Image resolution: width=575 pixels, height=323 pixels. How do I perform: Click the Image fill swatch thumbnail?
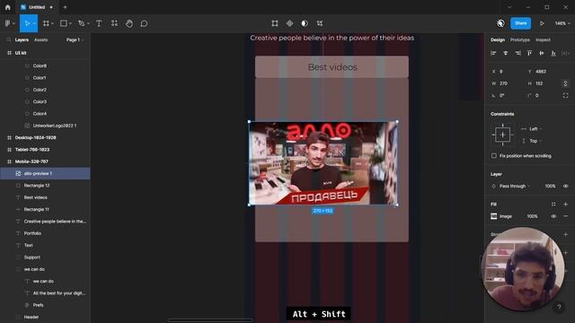[494, 216]
